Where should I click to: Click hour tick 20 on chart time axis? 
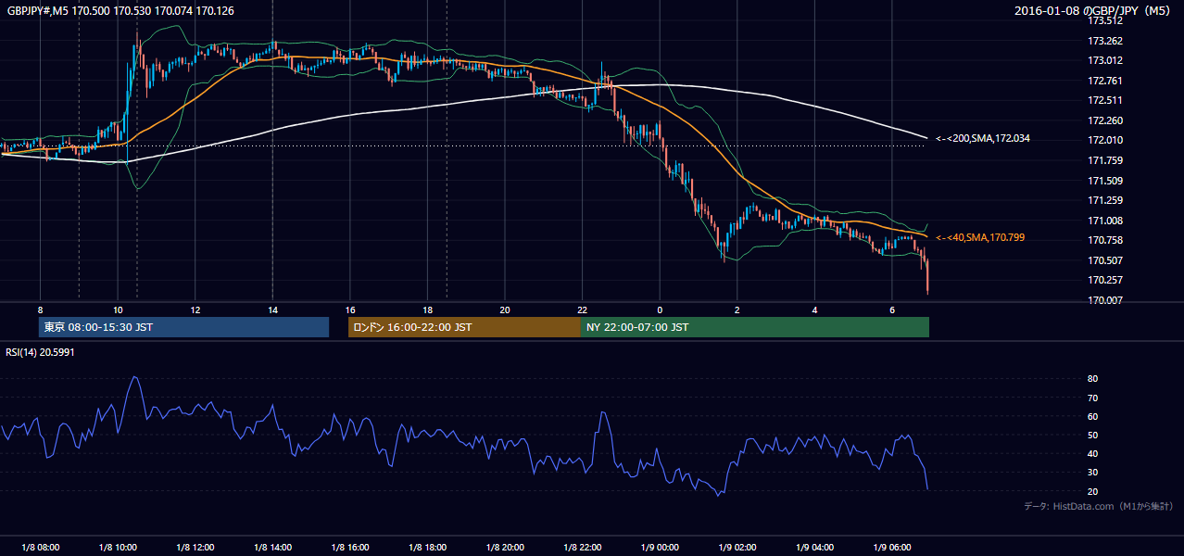[505, 310]
